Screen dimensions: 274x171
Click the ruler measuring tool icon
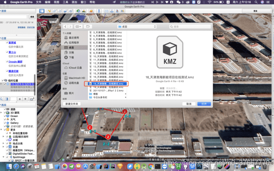[99, 11]
